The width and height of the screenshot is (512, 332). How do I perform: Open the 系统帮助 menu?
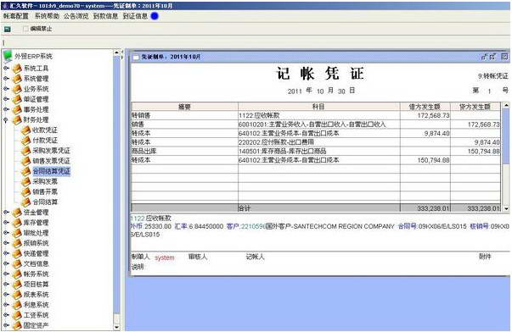click(47, 16)
